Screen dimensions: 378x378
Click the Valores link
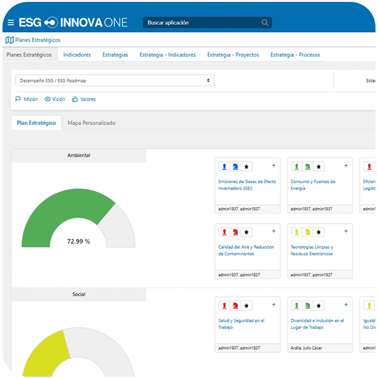pyautogui.click(x=88, y=99)
